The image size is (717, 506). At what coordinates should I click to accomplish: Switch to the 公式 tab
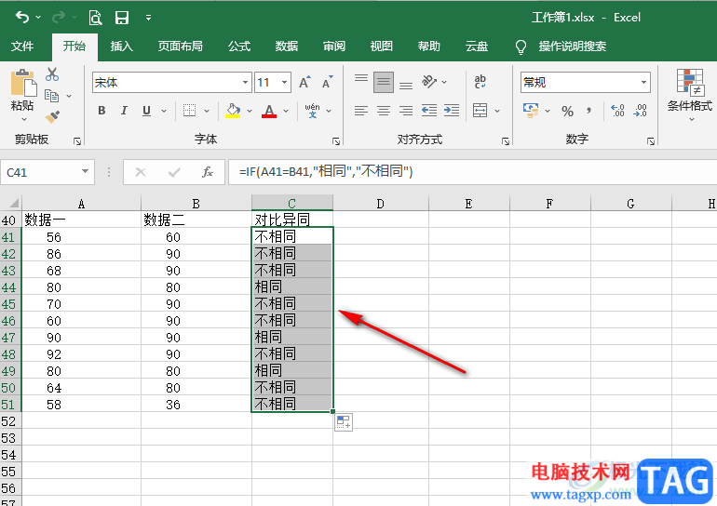tap(239, 47)
